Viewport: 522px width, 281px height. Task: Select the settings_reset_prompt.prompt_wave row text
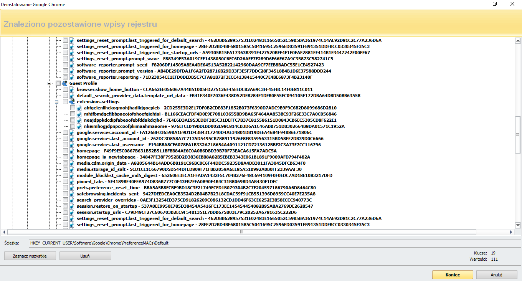[205, 59]
